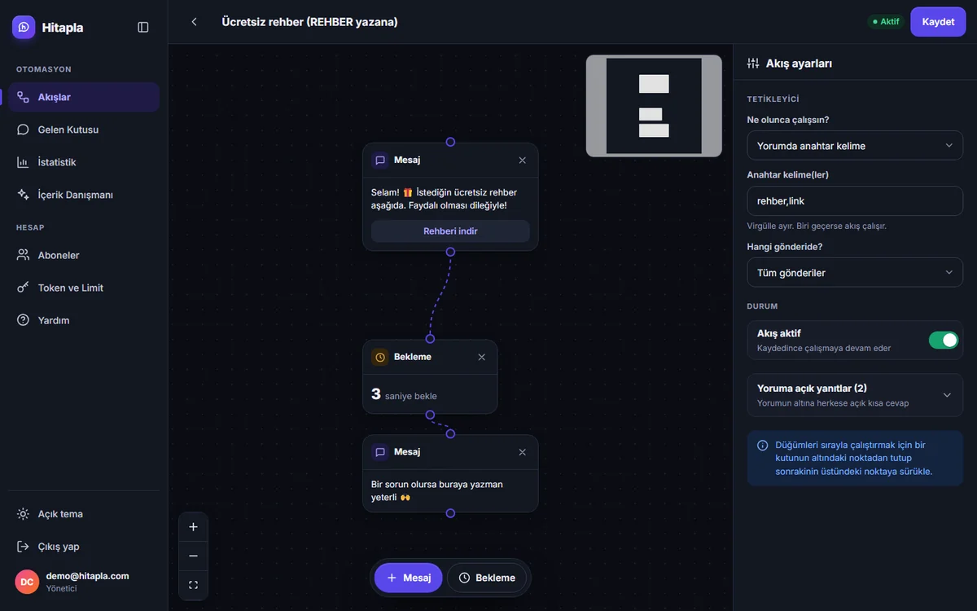Open the Ne olunca çalışsın dropdown
The image size is (977, 611).
(855, 146)
